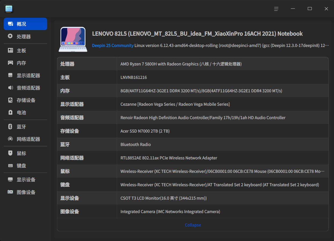Select the 存储设备 row in overview table
This screenshot has height=241, width=334.
193,131
